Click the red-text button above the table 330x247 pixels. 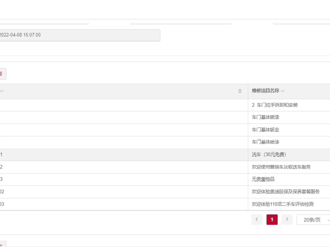click(2, 74)
